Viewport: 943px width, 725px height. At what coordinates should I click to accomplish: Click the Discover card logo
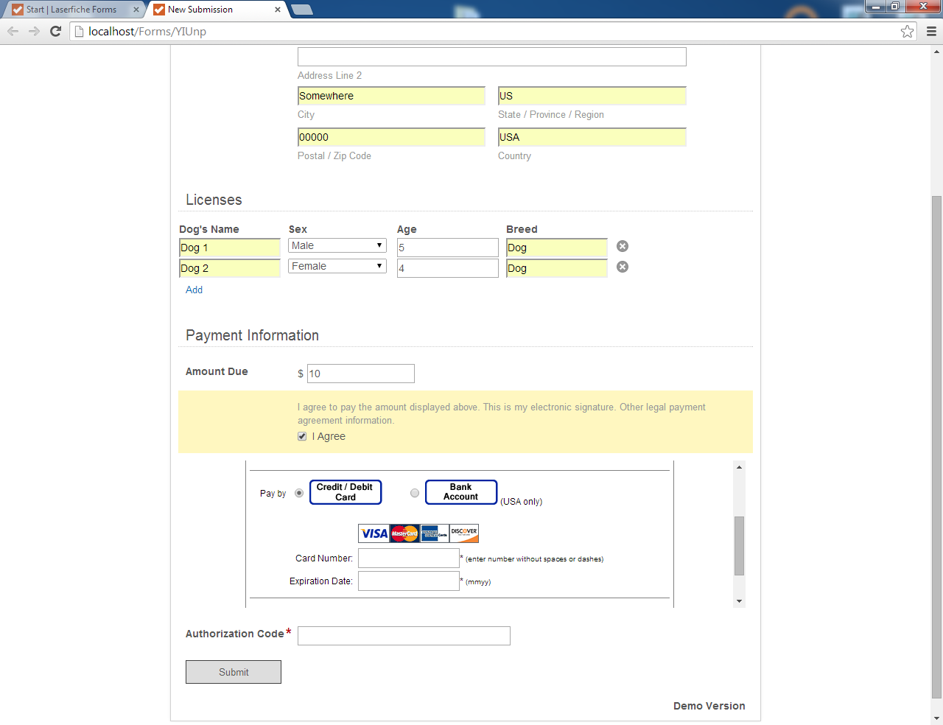pos(464,533)
